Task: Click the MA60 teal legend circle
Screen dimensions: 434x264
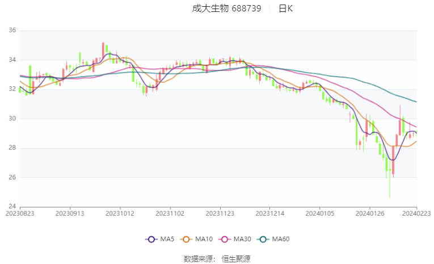Action: 263,240
